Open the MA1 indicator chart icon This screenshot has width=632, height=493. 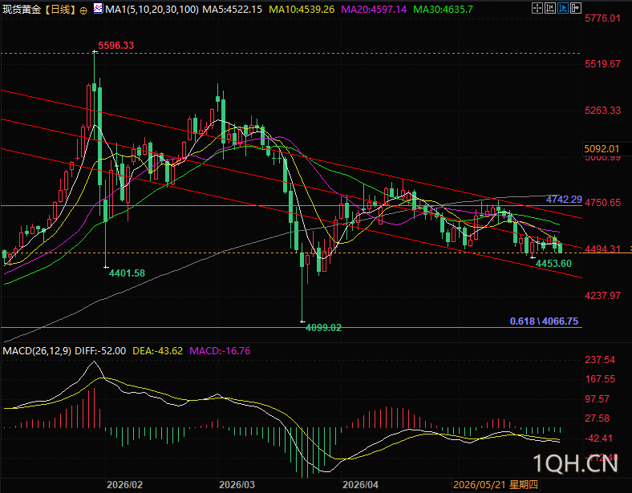(98, 8)
